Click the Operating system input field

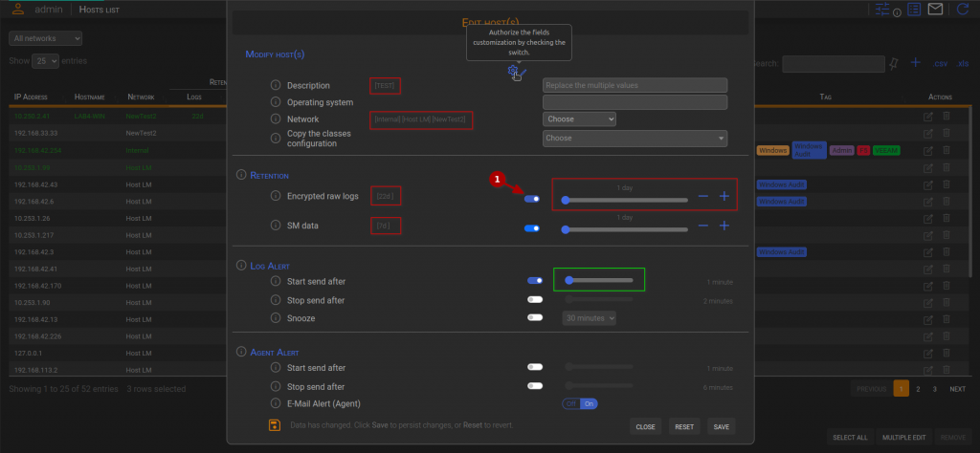coord(635,102)
